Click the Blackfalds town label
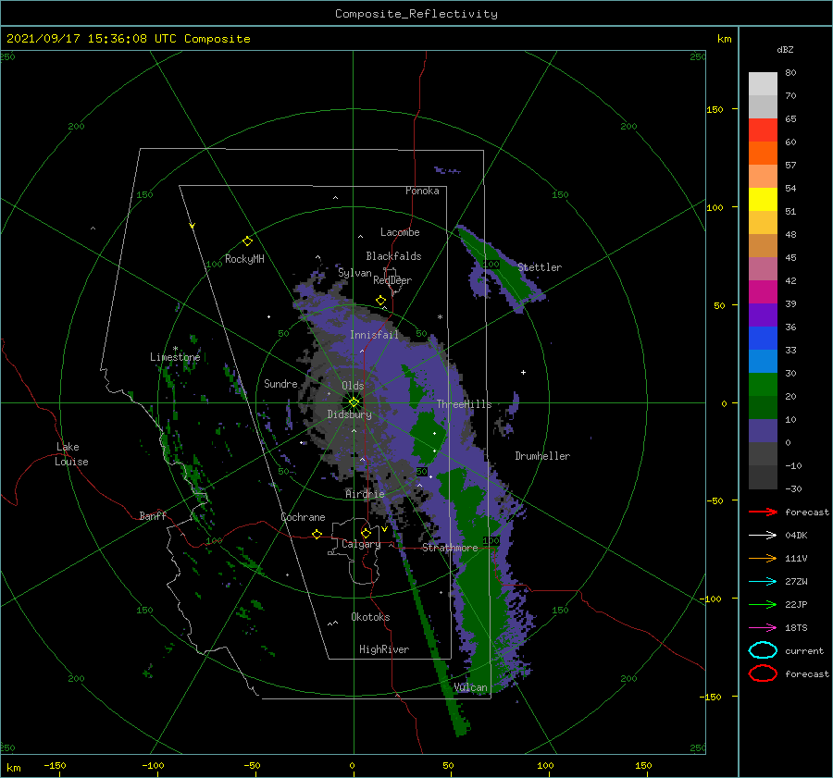Screen dimensions: 833x778 coord(393,256)
